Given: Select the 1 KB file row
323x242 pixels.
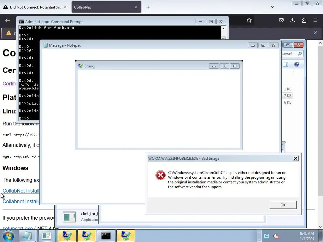Looking at the screenshot, I should pyautogui.click(x=288, y=89).
